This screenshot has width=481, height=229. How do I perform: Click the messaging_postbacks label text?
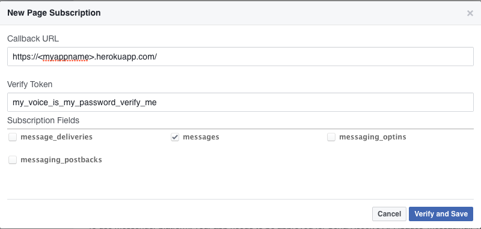tap(61, 160)
